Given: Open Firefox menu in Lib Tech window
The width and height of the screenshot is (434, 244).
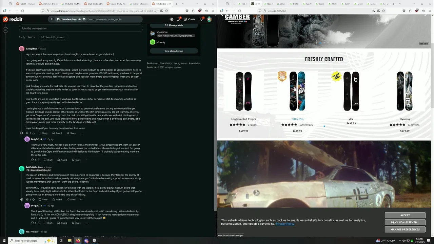Looking at the screenshot, I should click(x=429, y=11).
